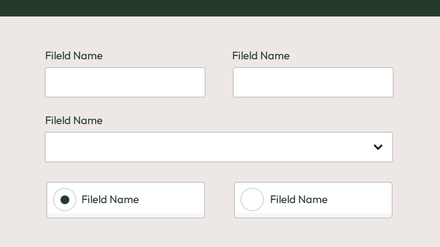
Task: Click the left radio card's Fileld Name text
Action: pos(110,200)
